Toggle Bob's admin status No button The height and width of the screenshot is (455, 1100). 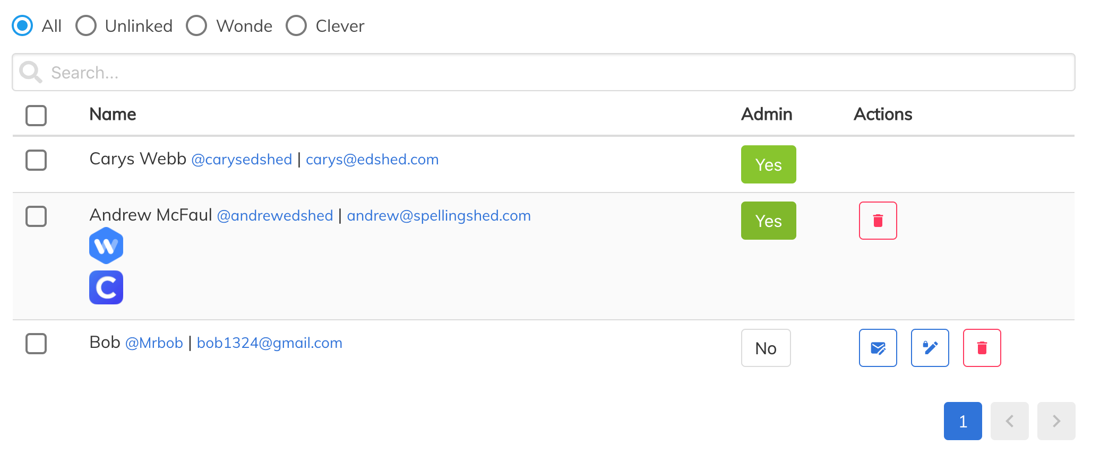(x=766, y=348)
